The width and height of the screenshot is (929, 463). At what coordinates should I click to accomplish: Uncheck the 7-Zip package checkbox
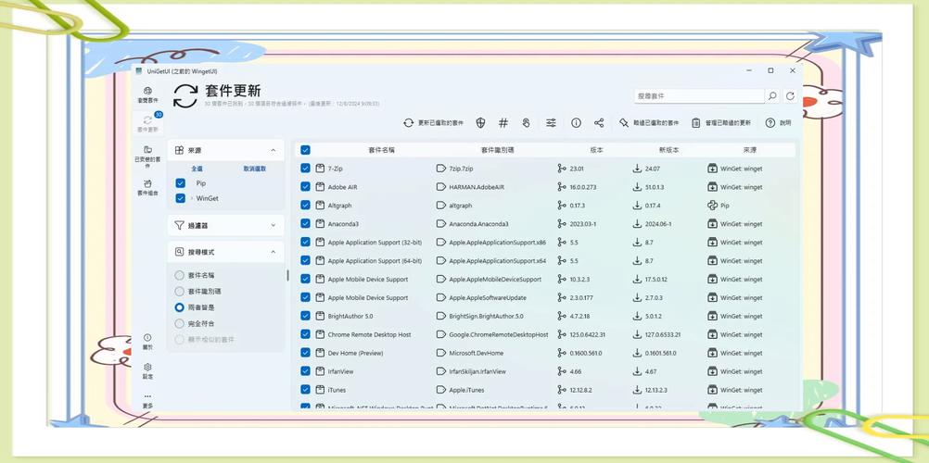pos(305,169)
